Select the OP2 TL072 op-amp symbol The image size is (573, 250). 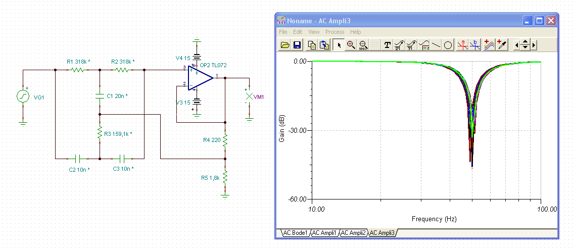pyautogui.click(x=200, y=78)
